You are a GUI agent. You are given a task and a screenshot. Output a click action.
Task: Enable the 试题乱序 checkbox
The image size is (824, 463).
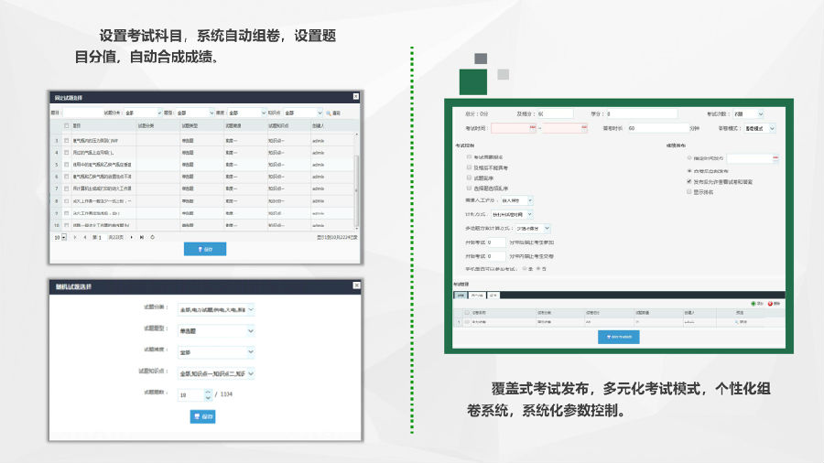click(x=469, y=178)
